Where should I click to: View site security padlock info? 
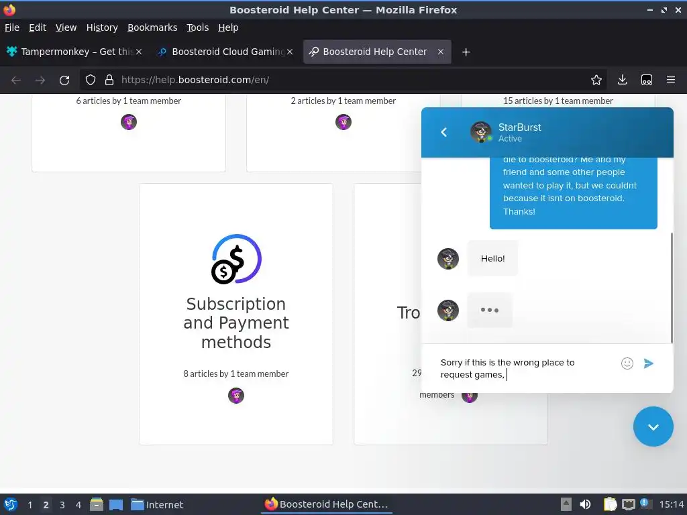tap(109, 80)
